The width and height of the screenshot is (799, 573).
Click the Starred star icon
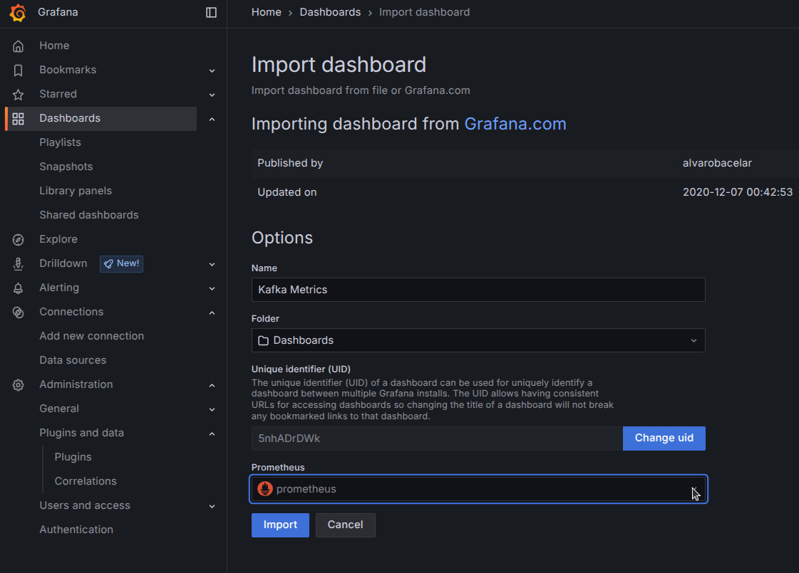pos(19,94)
